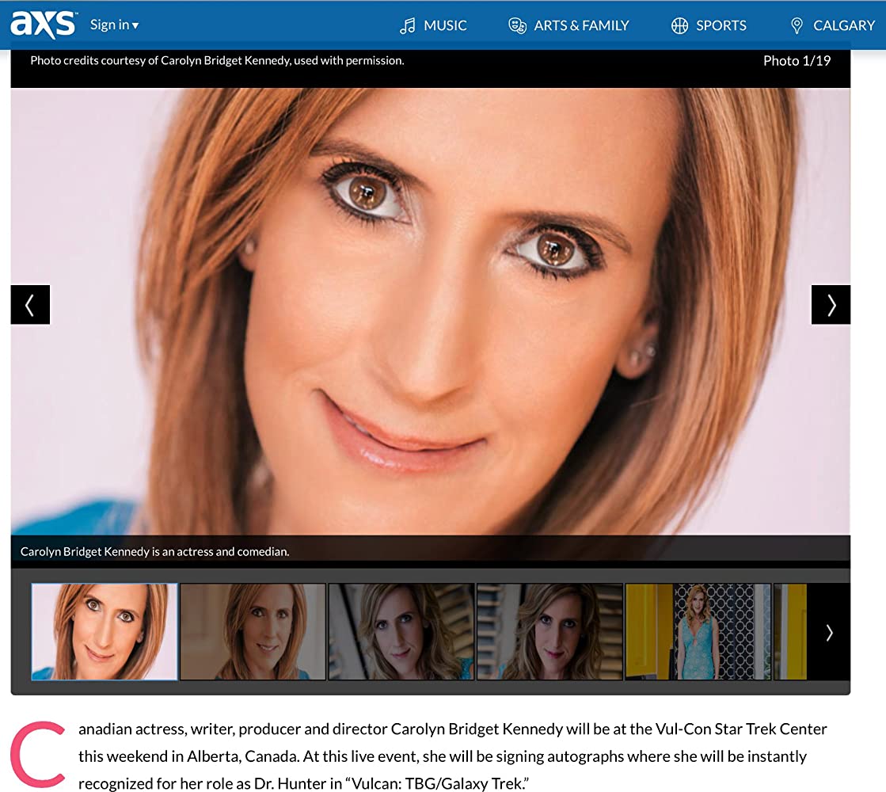
Task: Click the large main gallery photo
Action: [x=430, y=309]
